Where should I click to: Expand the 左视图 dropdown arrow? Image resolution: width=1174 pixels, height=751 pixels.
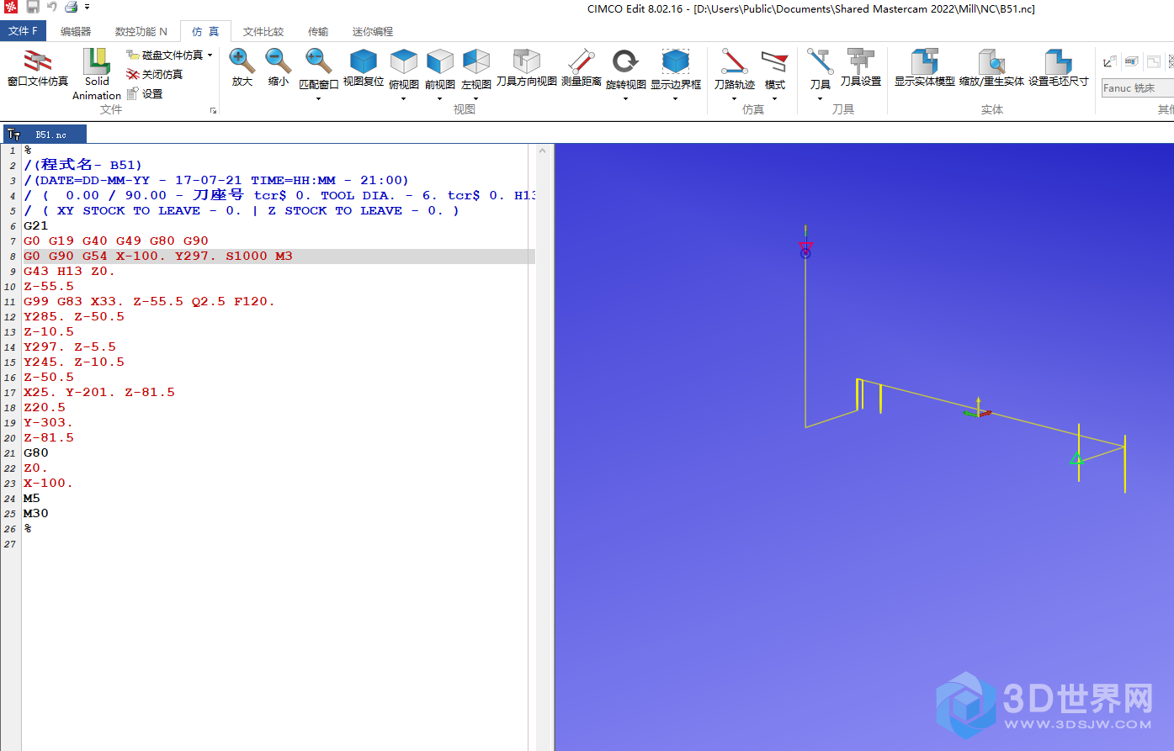click(x=475, y=98)
